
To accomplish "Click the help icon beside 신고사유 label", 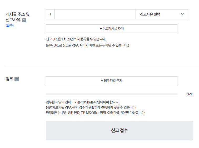I will 24,20.
